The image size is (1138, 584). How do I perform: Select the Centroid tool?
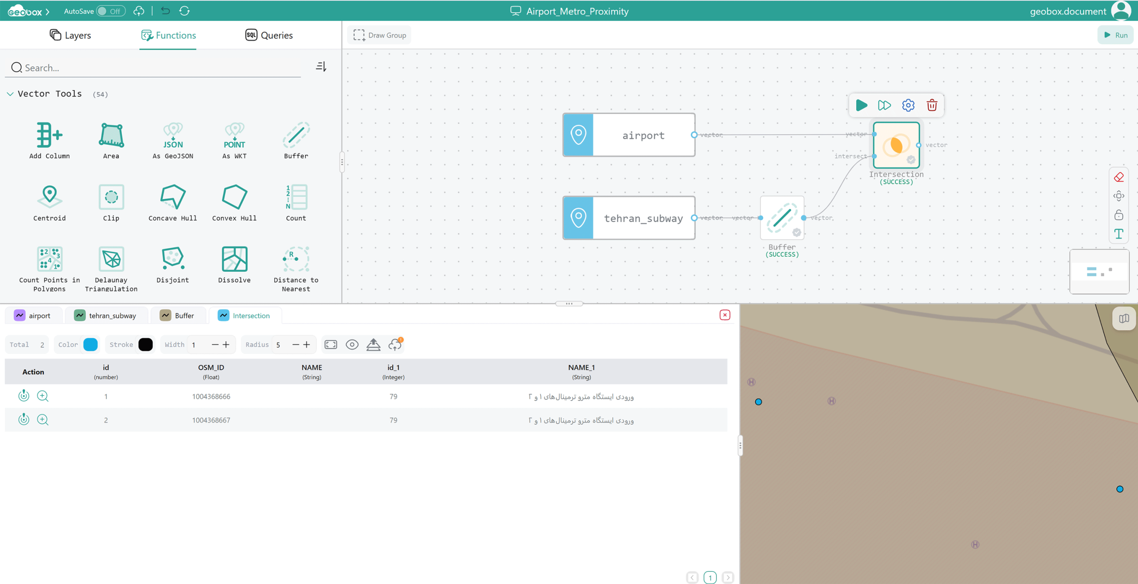tap(49, 203)
